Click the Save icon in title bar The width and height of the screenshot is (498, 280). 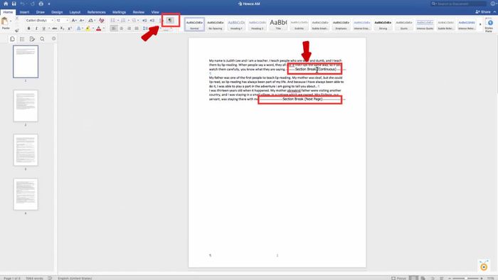(14, 4)
